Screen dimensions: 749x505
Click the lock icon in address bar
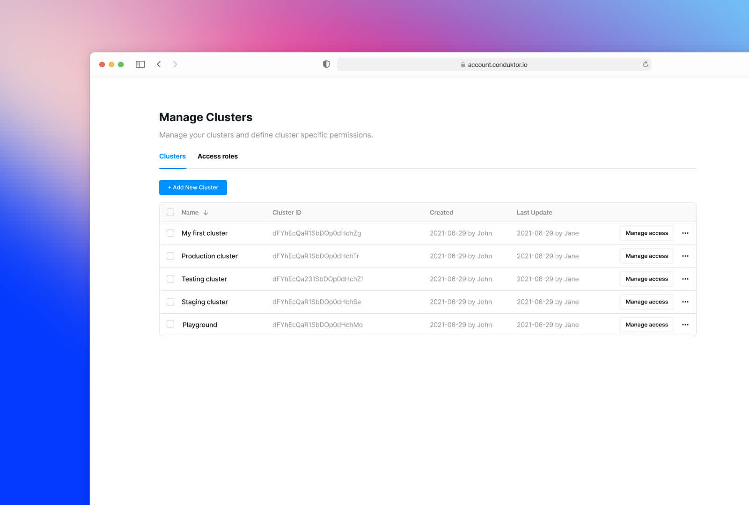pyautogui.click(x=463, y=65)
